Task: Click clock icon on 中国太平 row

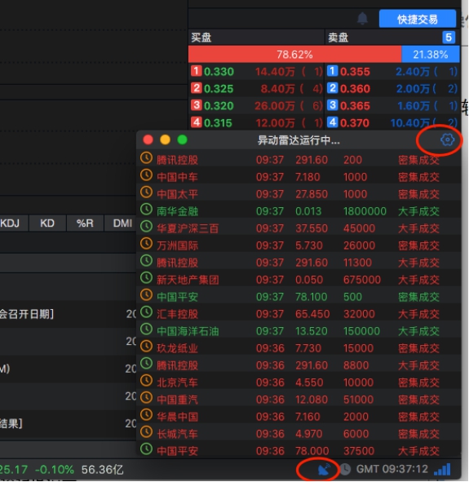Action: 146,192
